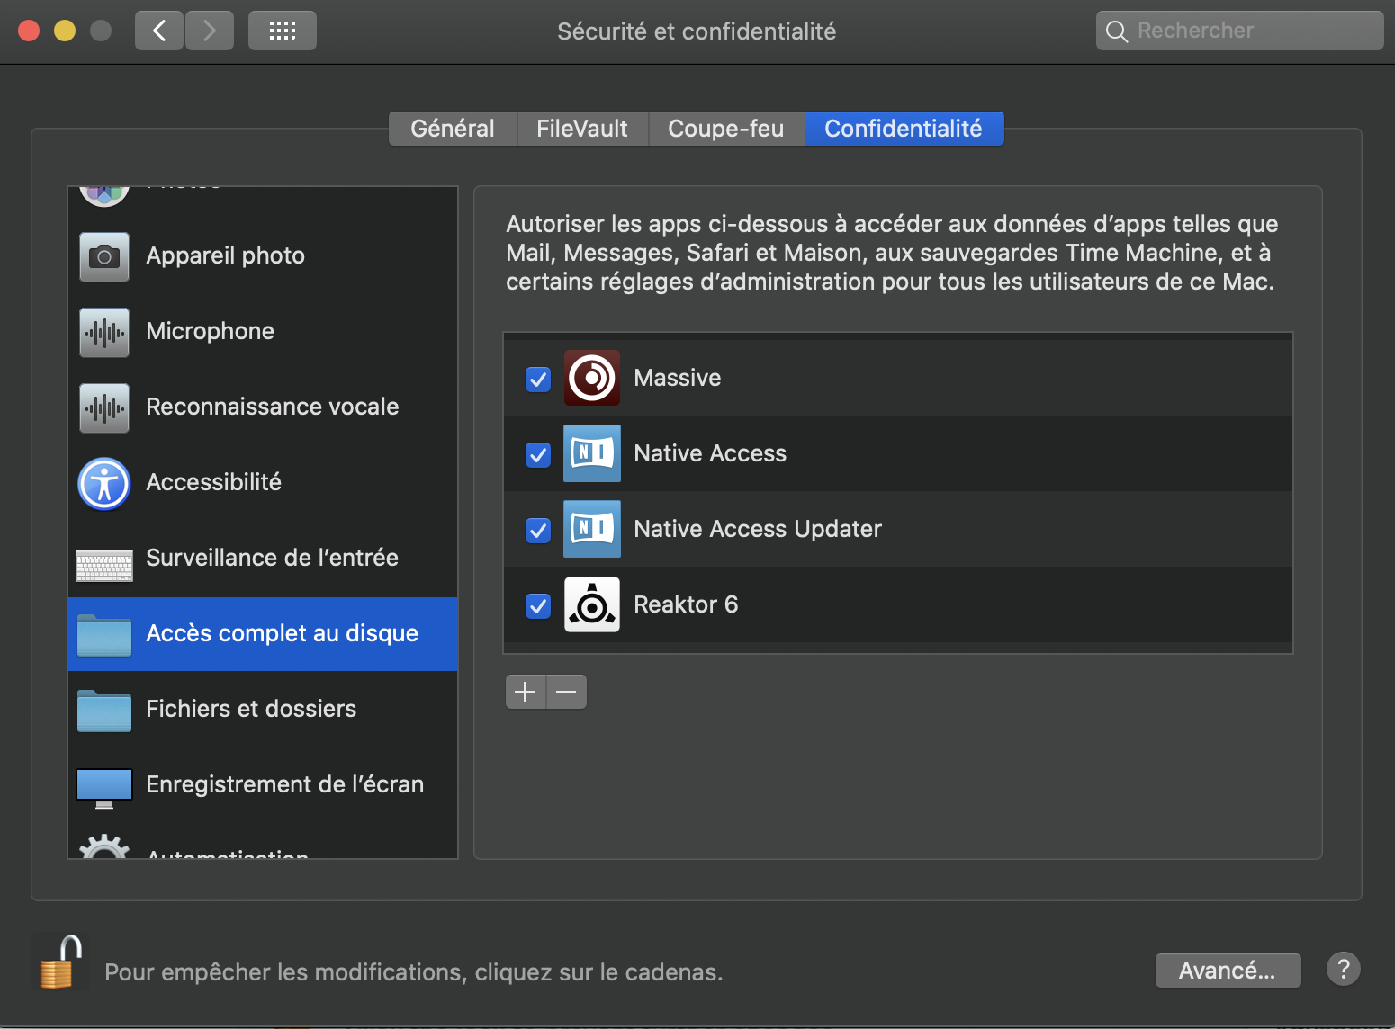1395x1029 pixels.
Task: Select Enregistrement de l'écran in the sidebar
Action: click(x=263, y=785)
